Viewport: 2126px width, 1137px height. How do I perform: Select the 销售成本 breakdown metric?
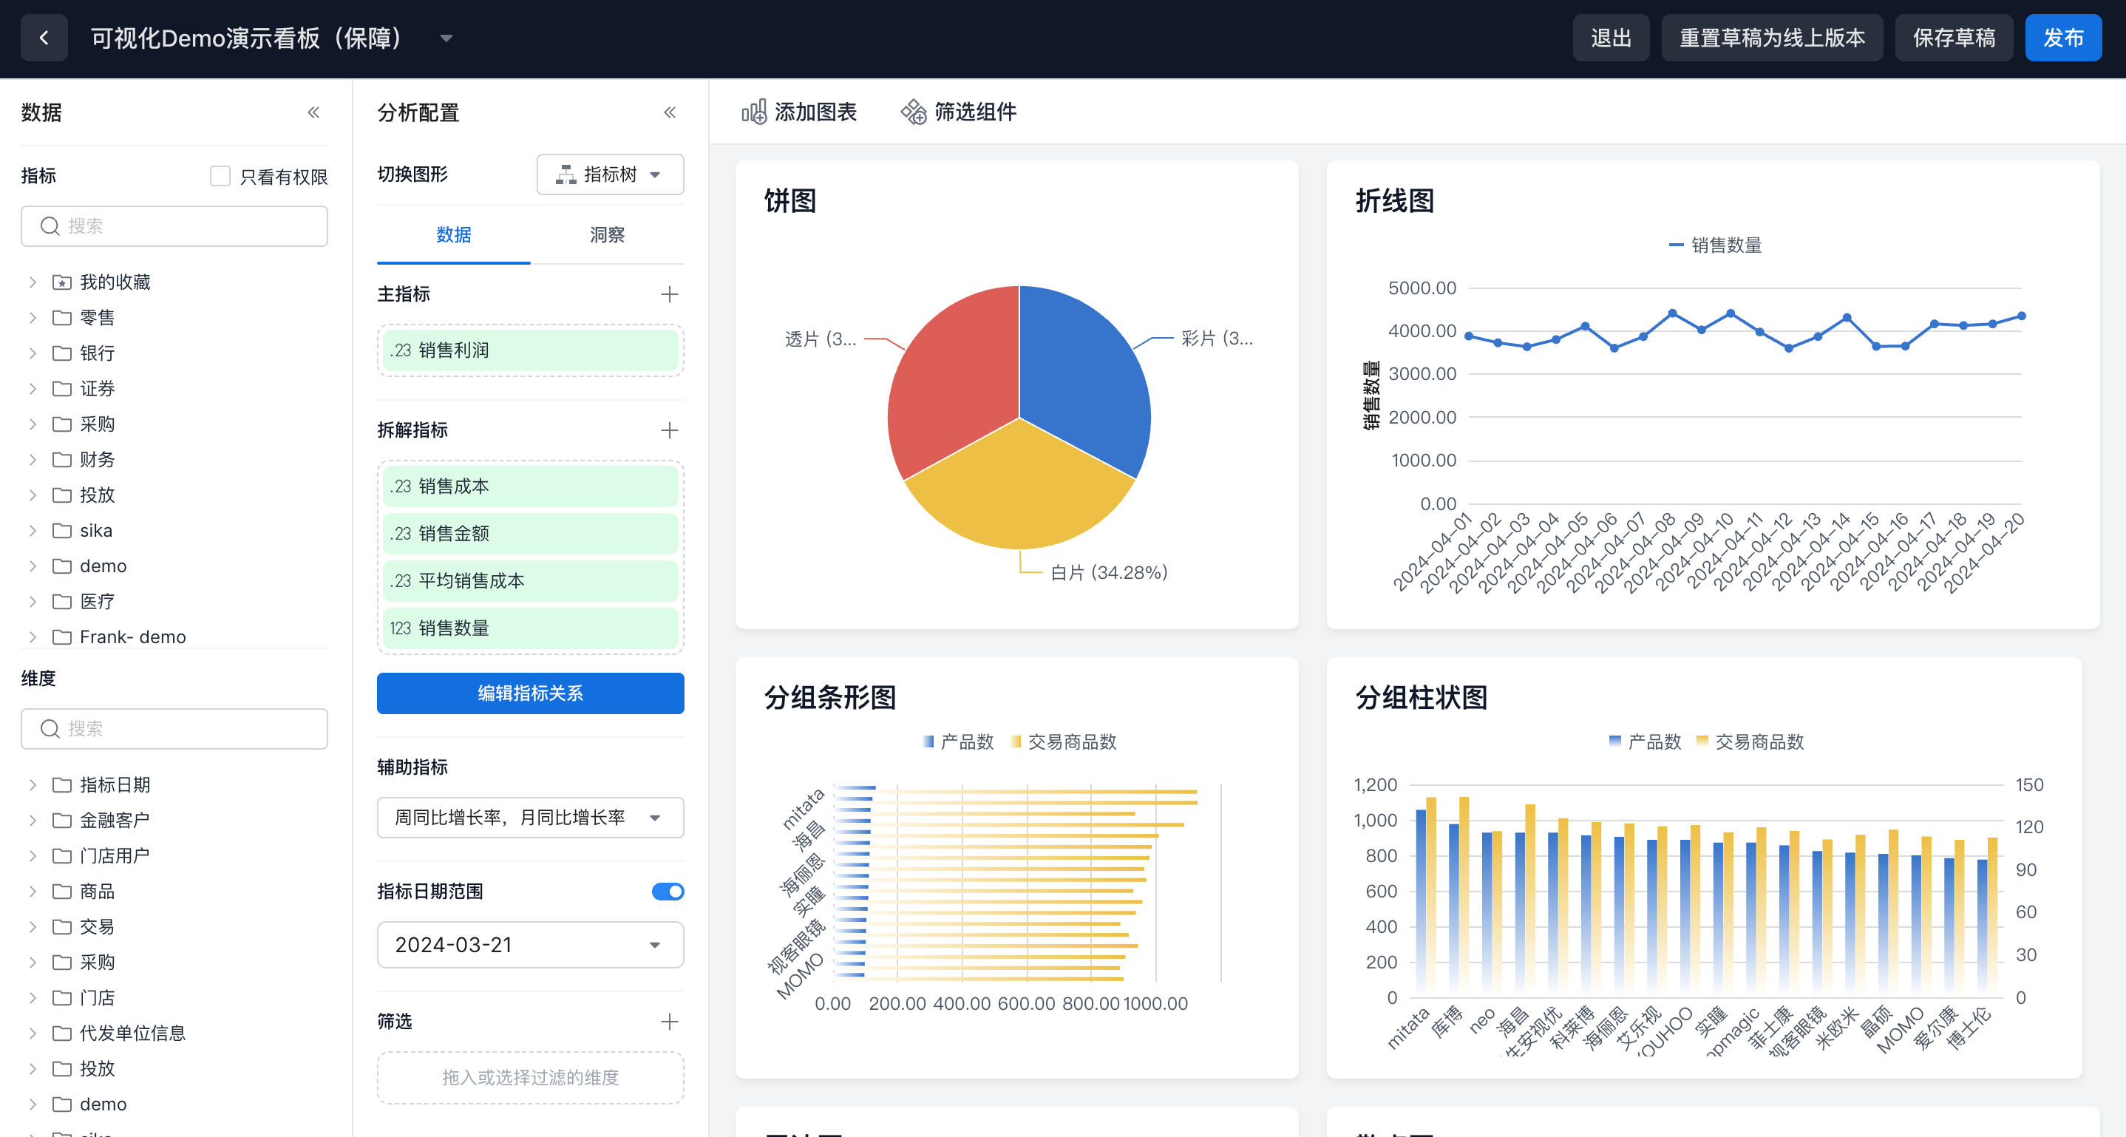[531, 487]
